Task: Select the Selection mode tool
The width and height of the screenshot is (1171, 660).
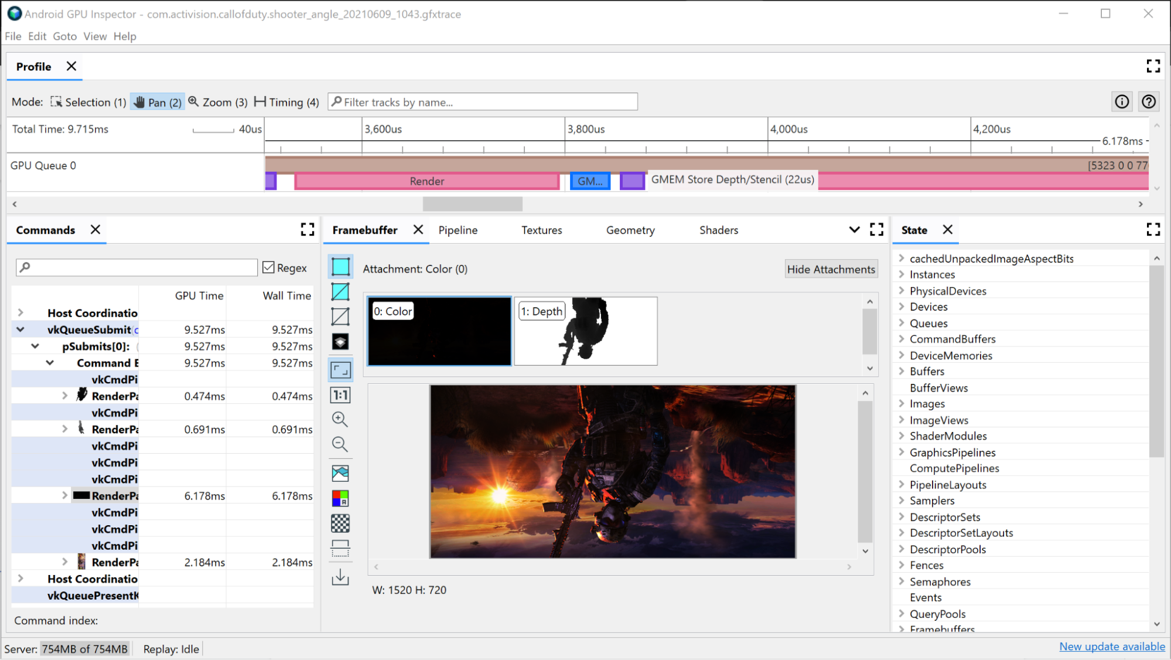Action: click(x=86, y=101)
